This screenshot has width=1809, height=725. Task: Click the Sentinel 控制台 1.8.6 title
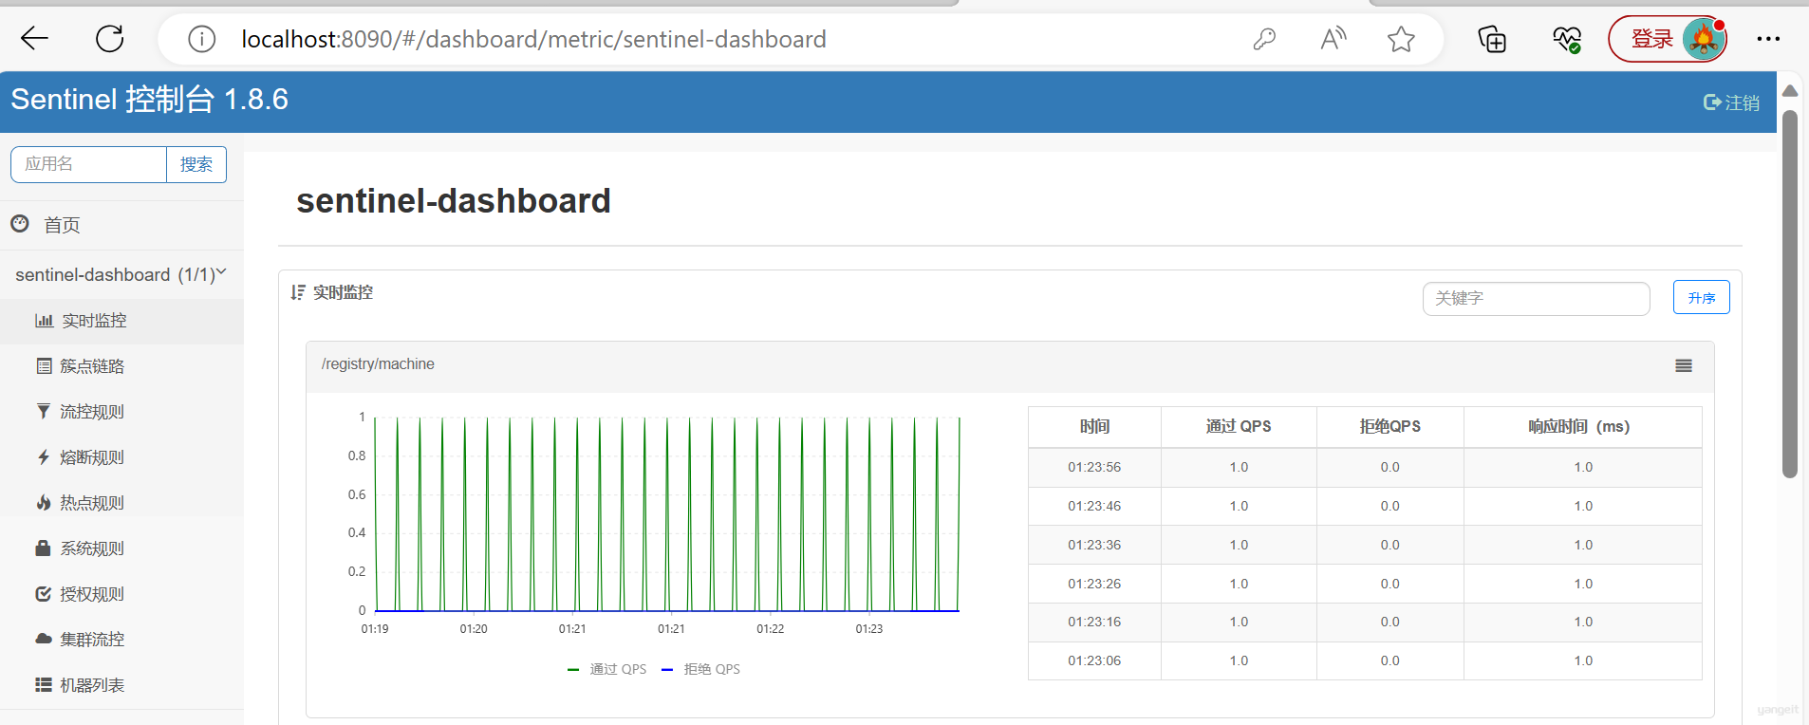click(x=149, y=99)
